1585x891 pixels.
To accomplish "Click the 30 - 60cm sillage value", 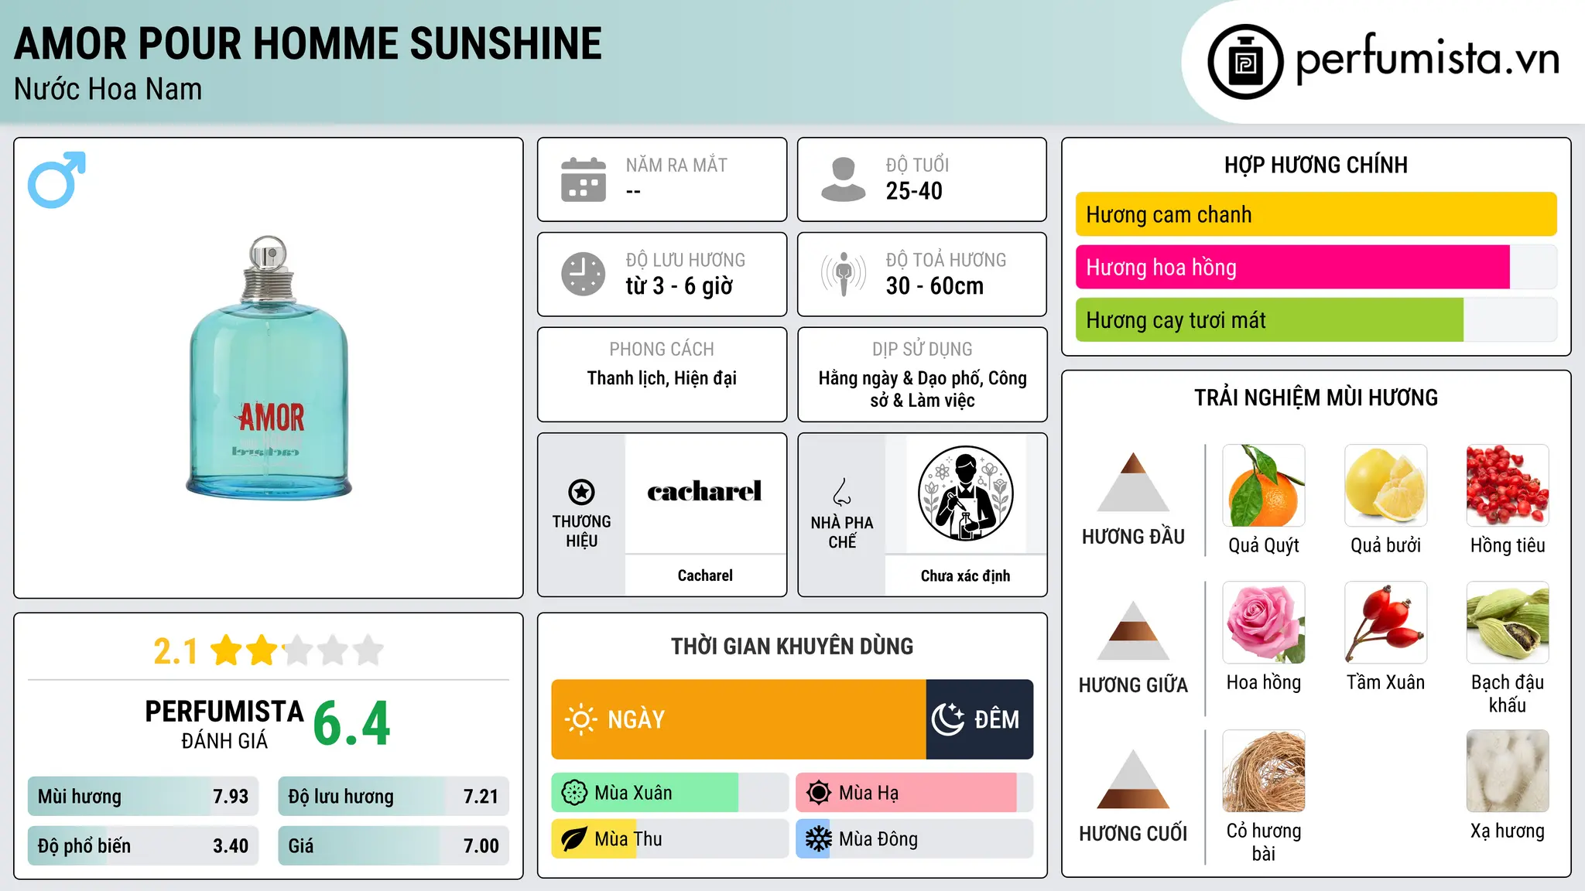I will (x=935, y=286).
